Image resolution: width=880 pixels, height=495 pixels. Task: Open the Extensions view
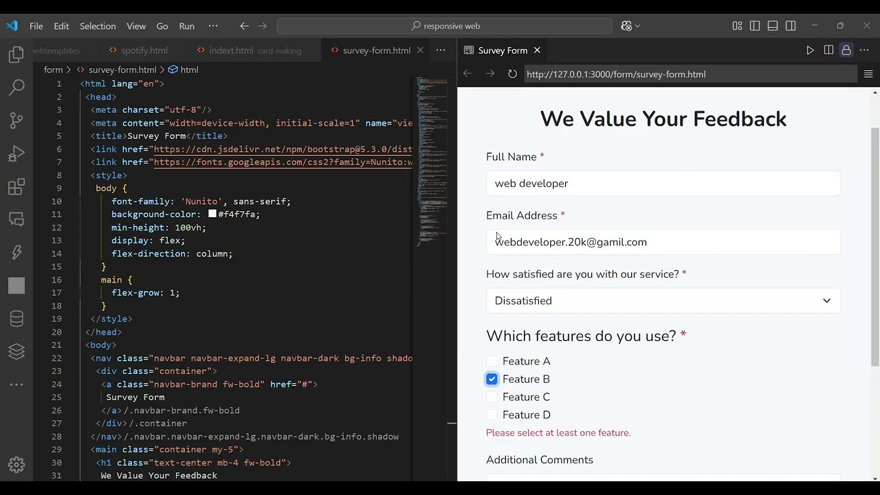click(x=16, y=186)
